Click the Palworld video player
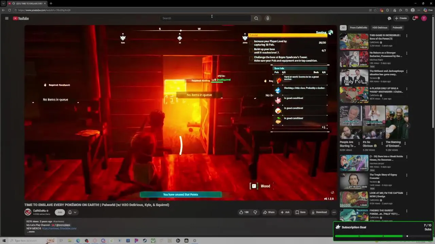 click(x=180, y=113)
